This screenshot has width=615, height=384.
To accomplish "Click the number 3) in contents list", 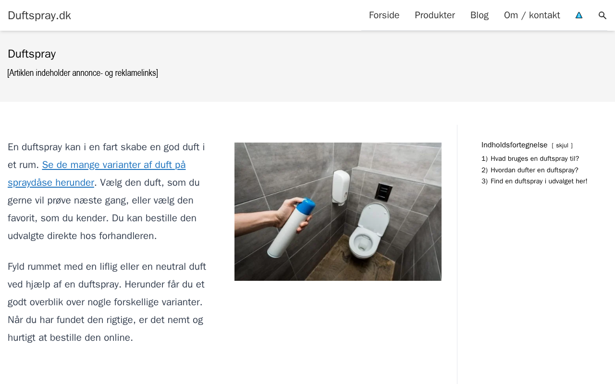I will (484, 181).
